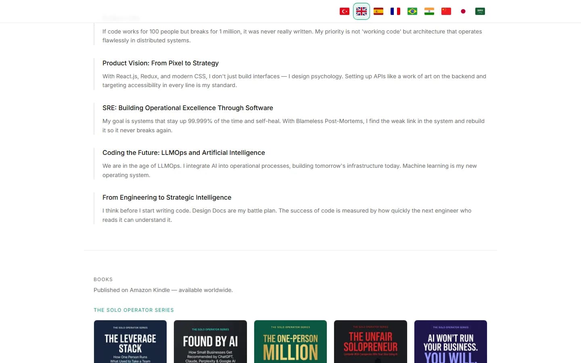
Task: Click paragraph starting 'I think before I start writing code'
Action: tap(287, 215)
